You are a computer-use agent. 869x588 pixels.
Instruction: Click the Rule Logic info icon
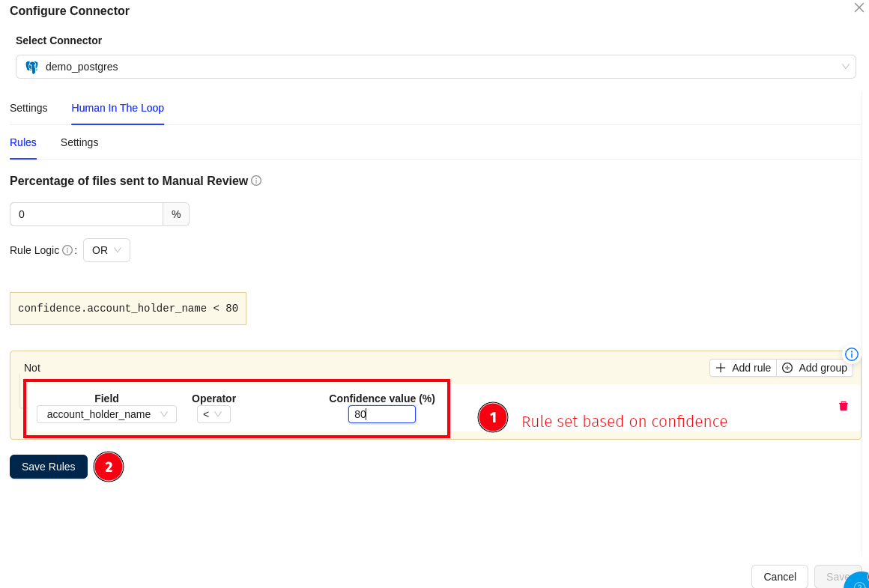point(67,250)
